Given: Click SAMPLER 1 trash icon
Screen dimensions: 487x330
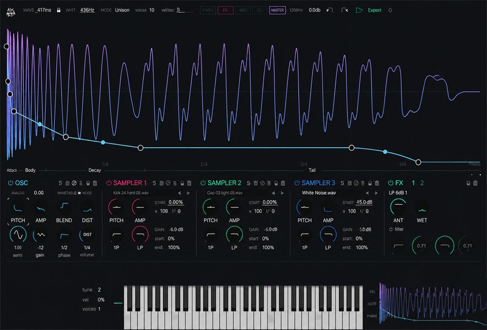Looking at the screenshot, I should pyautogui.click(x=189, y=183).
